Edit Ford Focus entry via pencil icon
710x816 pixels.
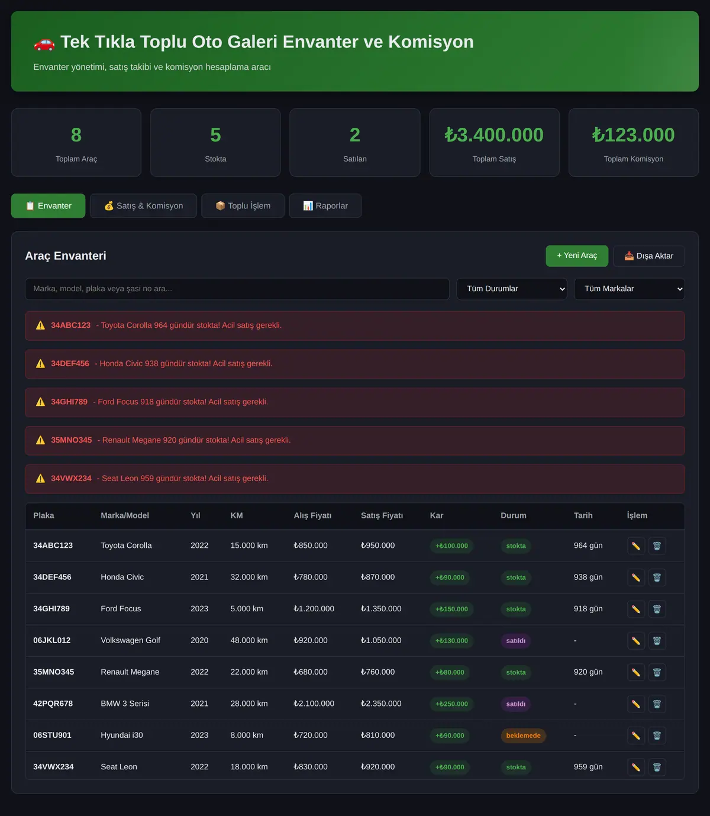tap(636, 609)
